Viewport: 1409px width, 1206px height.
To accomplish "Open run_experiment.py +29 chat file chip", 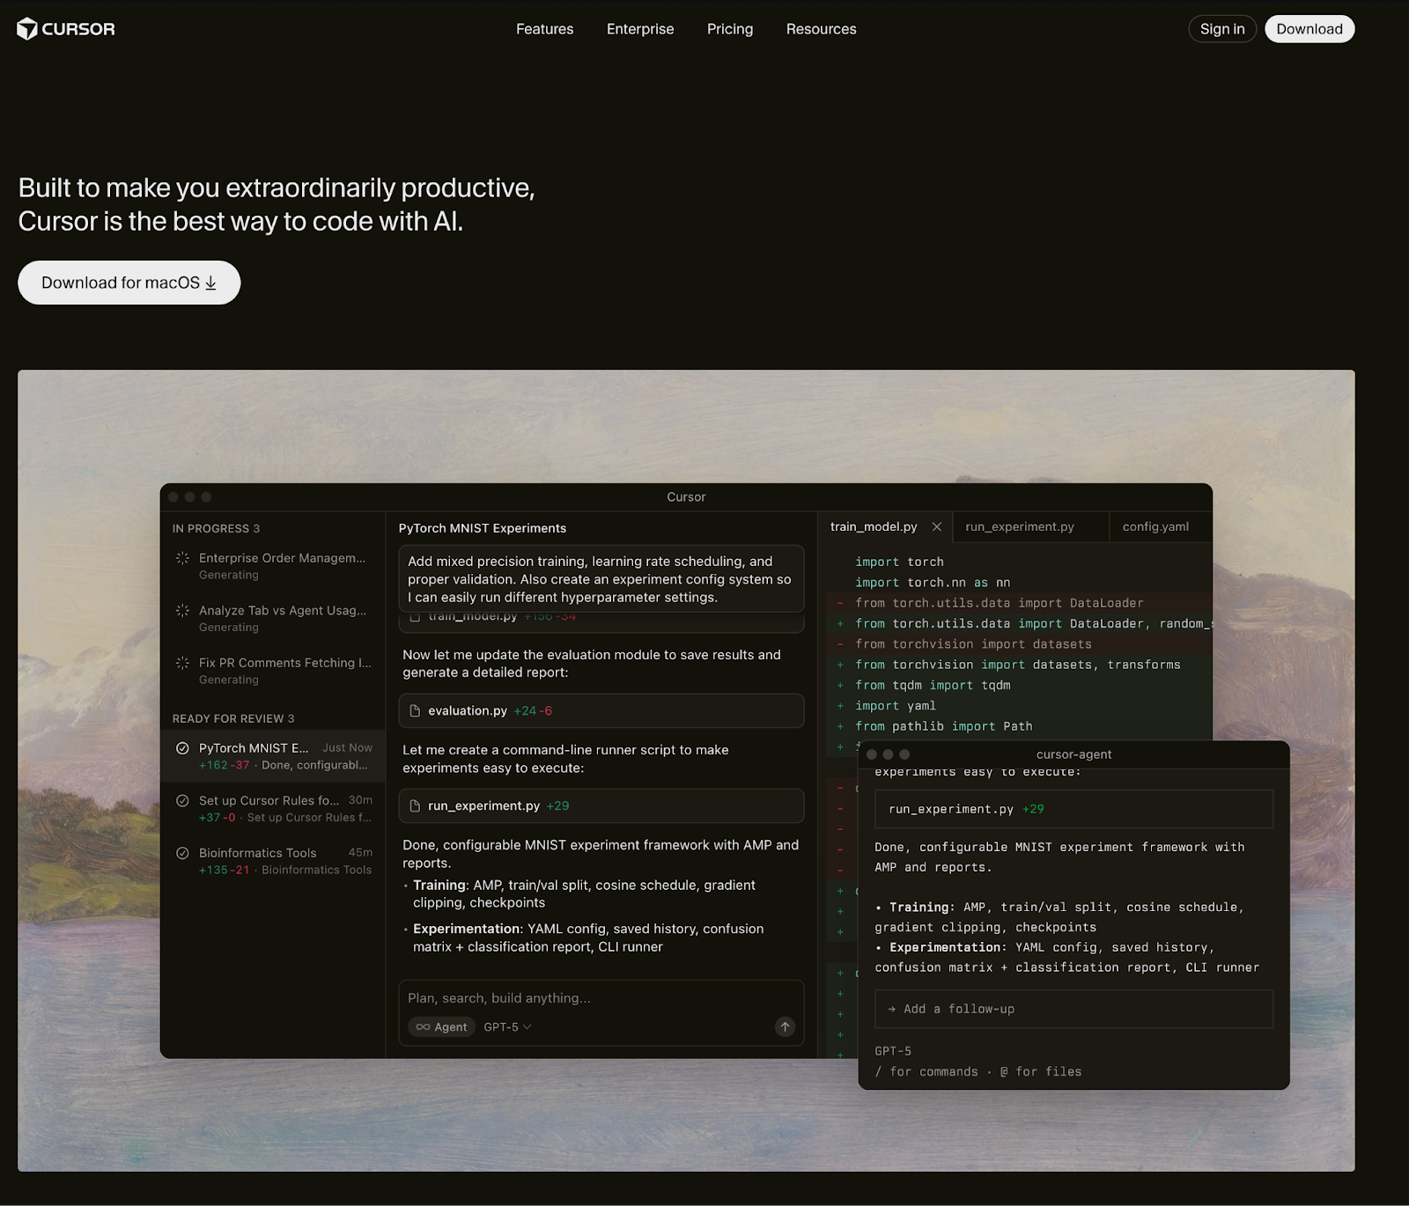I will [601, 805].
